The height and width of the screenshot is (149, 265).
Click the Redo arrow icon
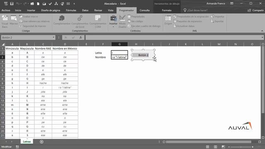[25, 4]
